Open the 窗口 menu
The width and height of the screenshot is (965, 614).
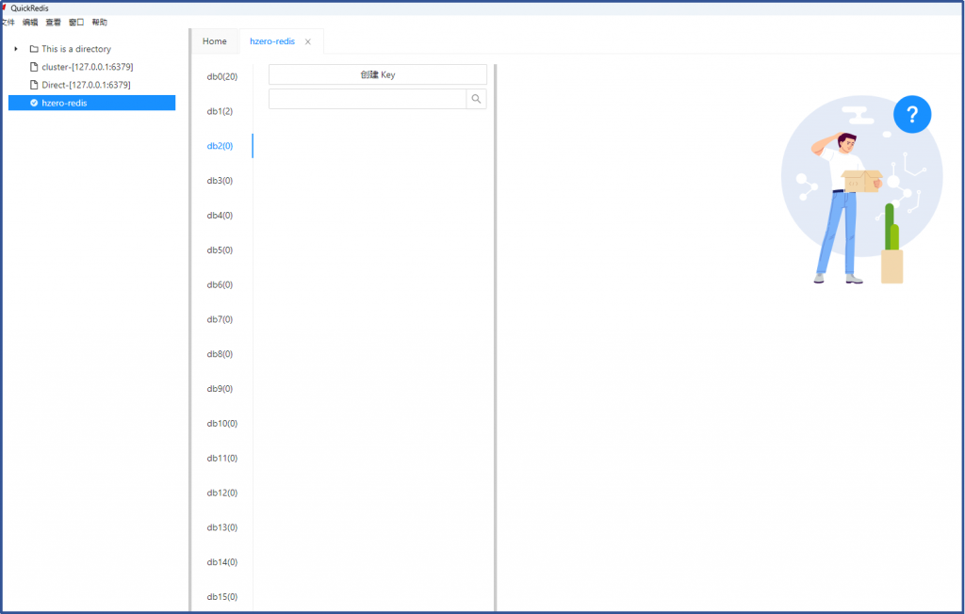[76, 22]
